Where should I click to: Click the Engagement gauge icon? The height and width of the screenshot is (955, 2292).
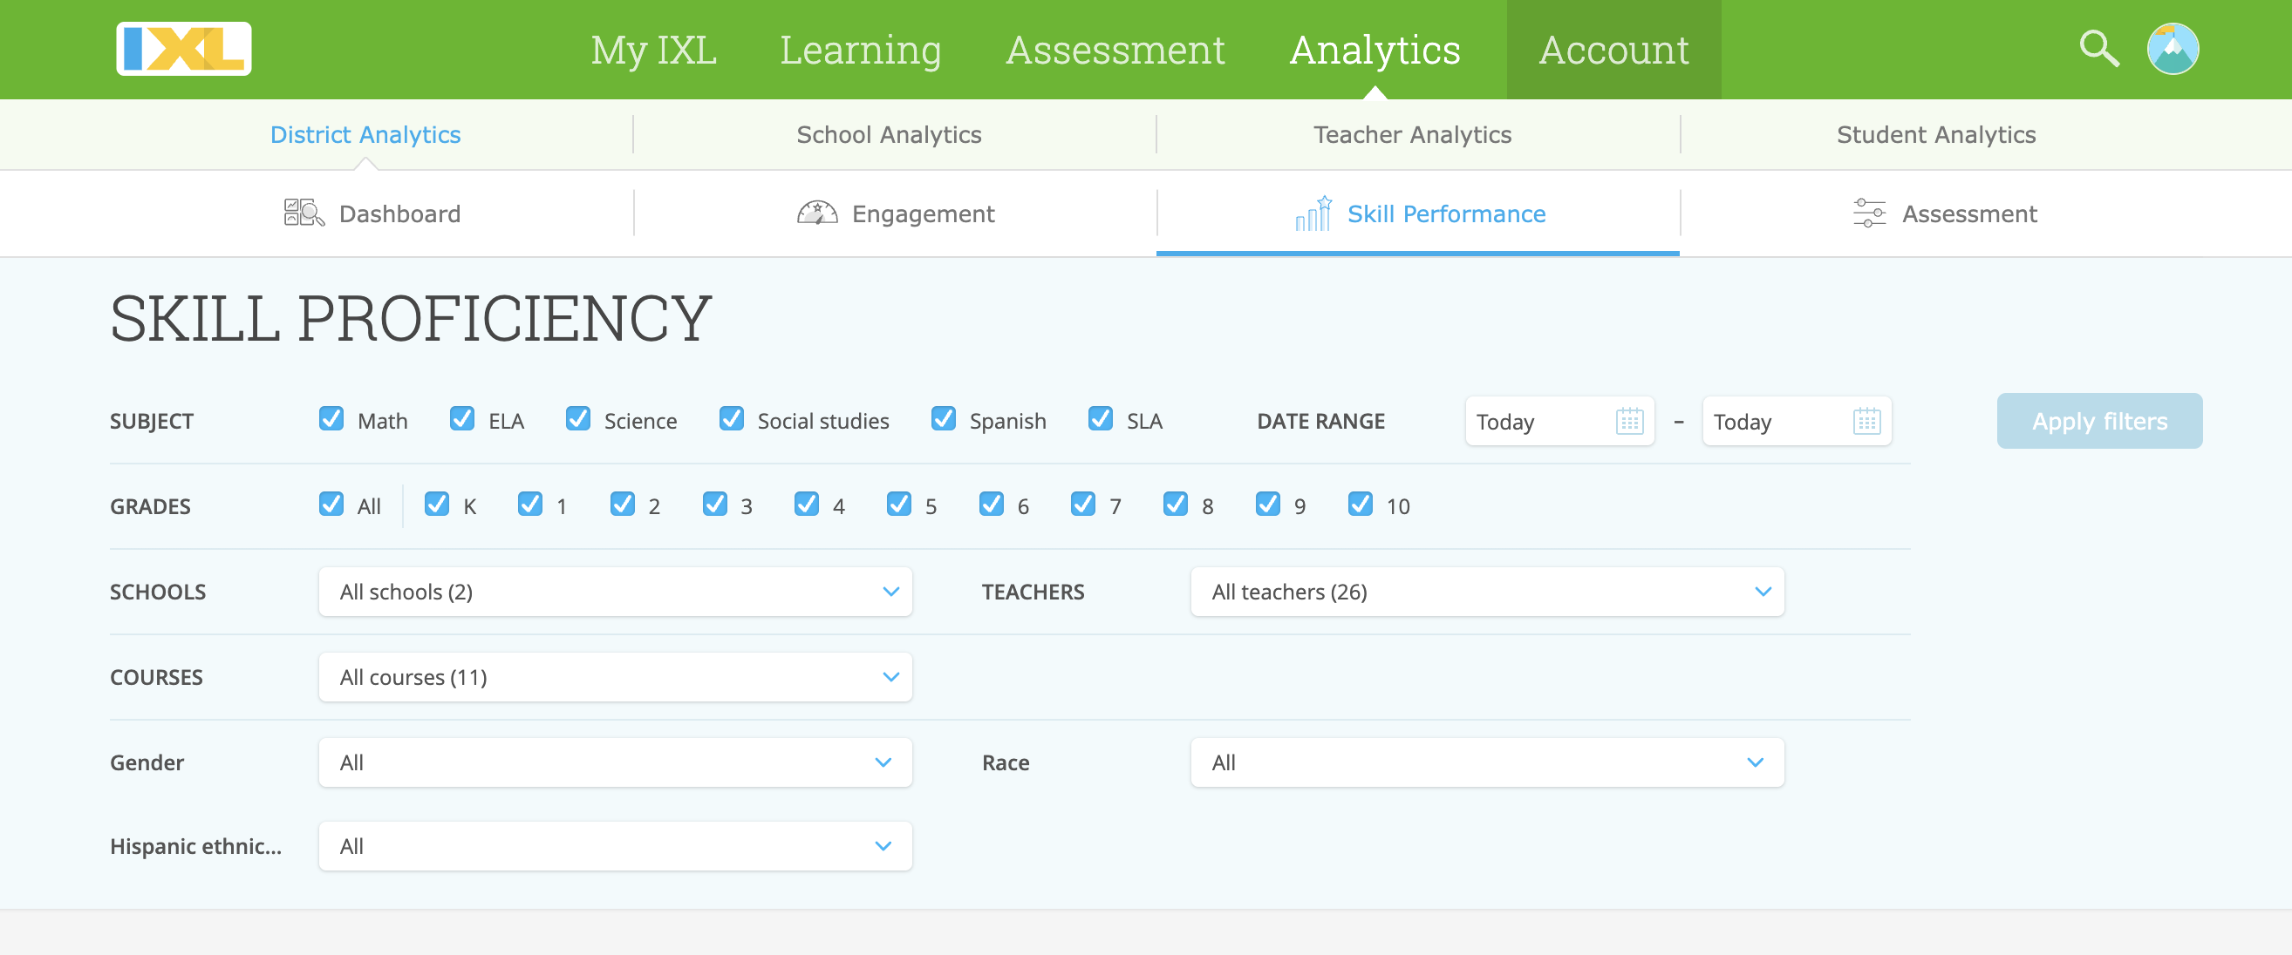tap(817, 213)
